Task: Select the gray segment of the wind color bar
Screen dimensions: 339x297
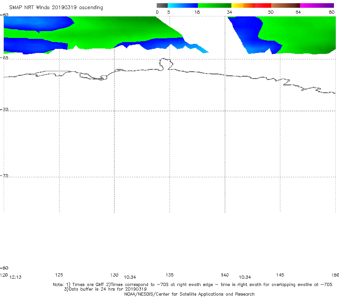Action: 162,5
